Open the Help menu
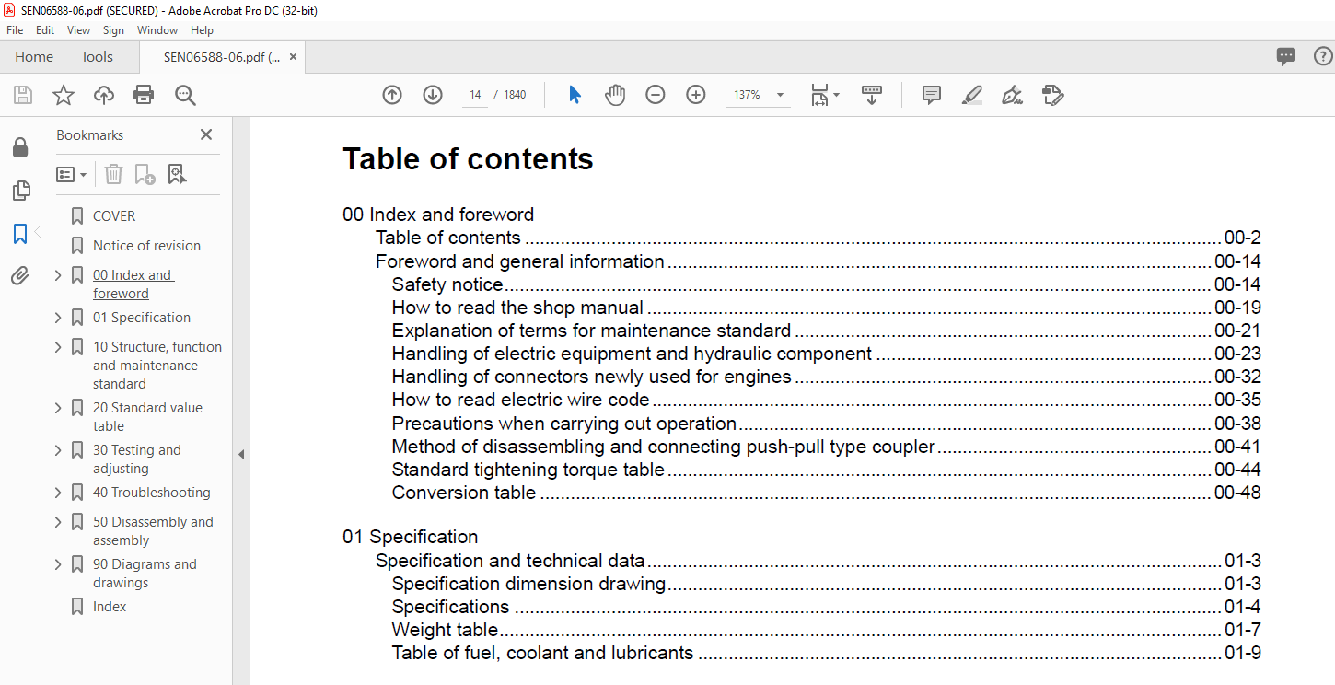 tap(202, 30)
